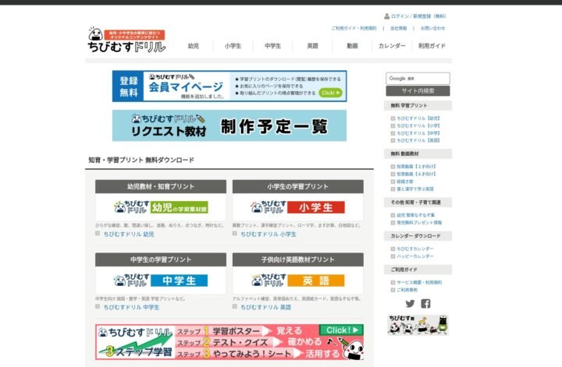
Task: Open the リクエスト教材 制作予定一覧 banner
Action: (229, 125)
